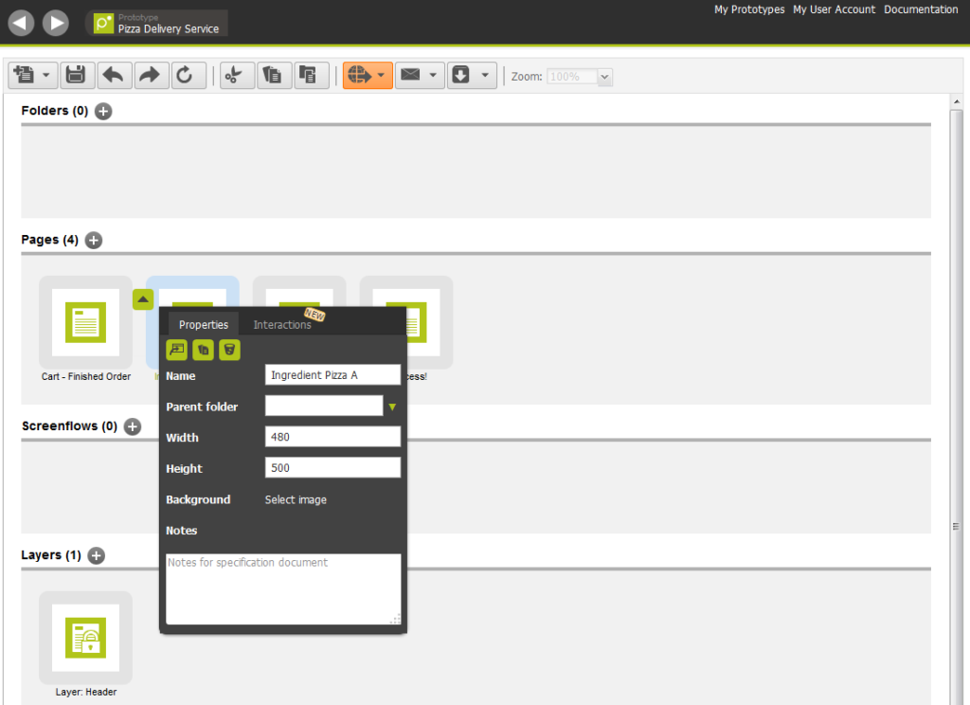
Task: Click the Height field showing 500
Action: 332,468
